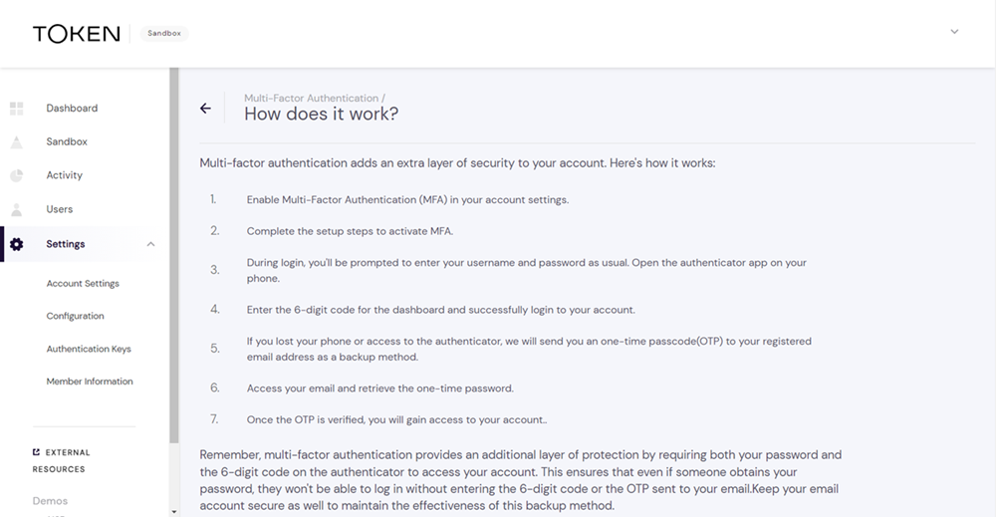Open Account Settings submenu item
This screenshot has height=517, width=996.
[x=83, y=284]
